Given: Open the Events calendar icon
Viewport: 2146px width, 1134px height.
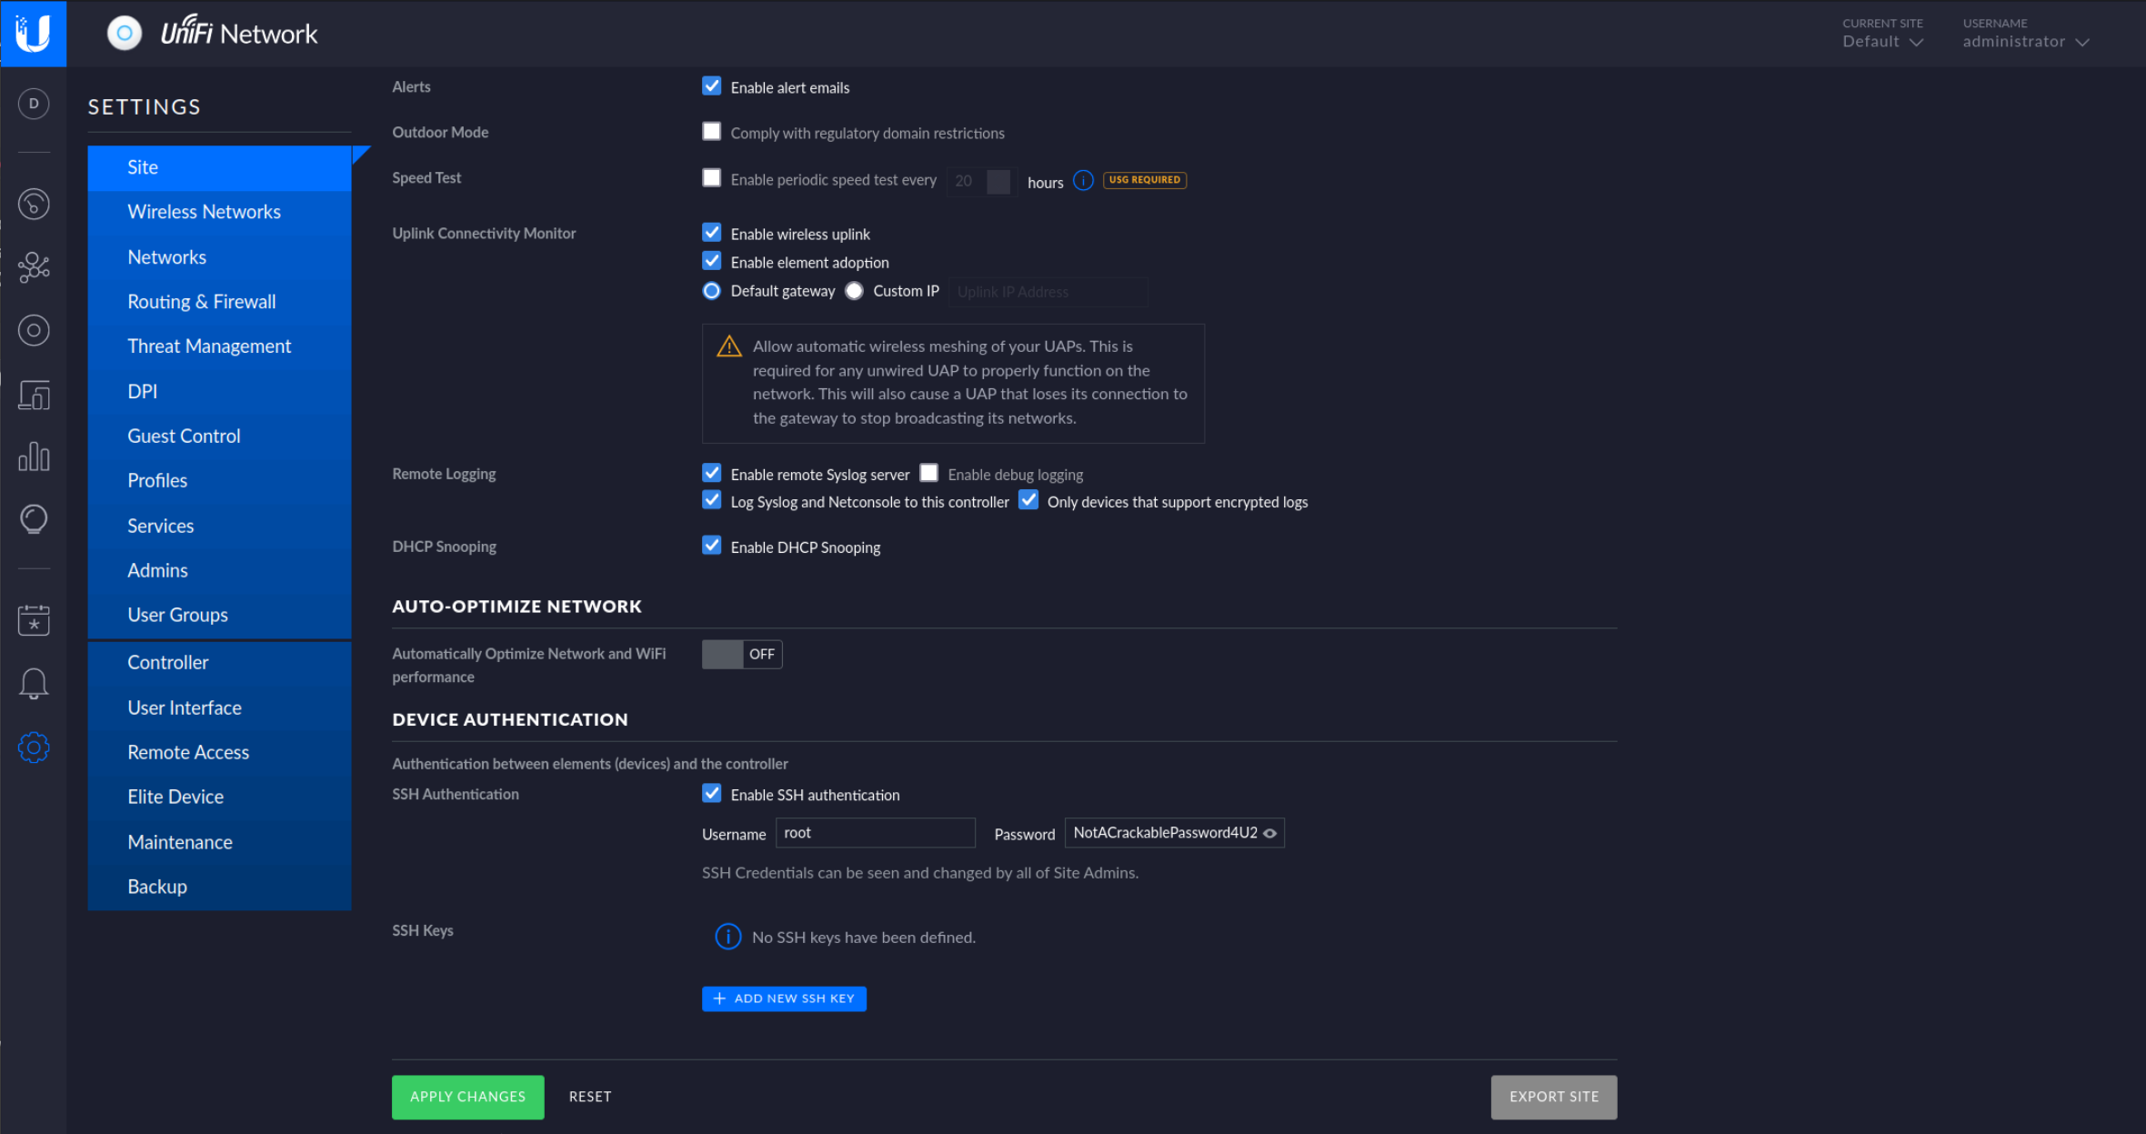Looking at the screenshot, I should (34, 620).
